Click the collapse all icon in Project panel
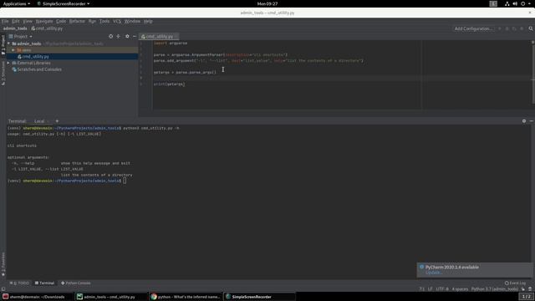The width and height of the screenshot is (535, 301). 119,36
